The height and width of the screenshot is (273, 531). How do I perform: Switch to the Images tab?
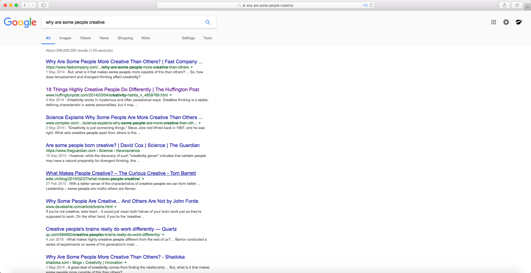click(65, 38)
